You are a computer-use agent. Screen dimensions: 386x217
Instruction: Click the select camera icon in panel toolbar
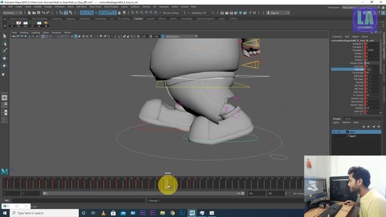coord(14,36)
